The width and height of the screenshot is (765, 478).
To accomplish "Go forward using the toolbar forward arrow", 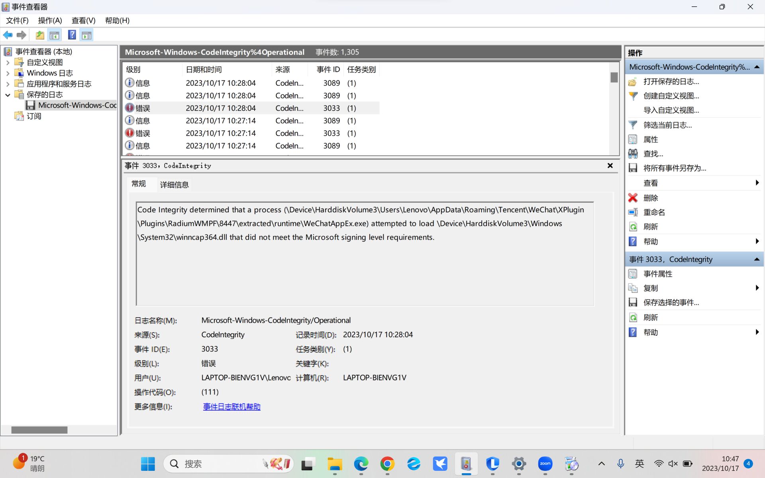I will pyautogui.click(x=22, y=35).
